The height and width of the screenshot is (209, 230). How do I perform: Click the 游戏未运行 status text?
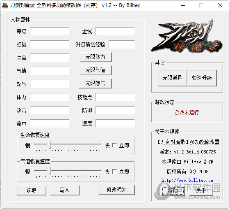pos(187,112)
